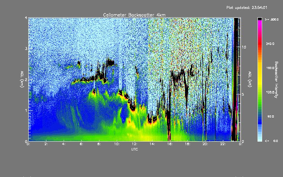The height and width of the screenshot is (177, 283).
Task: Click the 3 km tick label on the left axis
Action: tap(26, 48)
